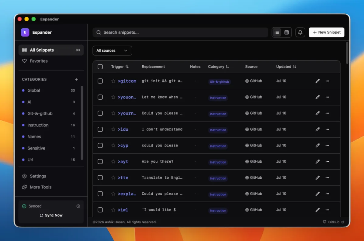This screenshot has width=364, height=241.
Task: Check the >ayt snippet checkbox
Action: point(100,161)
